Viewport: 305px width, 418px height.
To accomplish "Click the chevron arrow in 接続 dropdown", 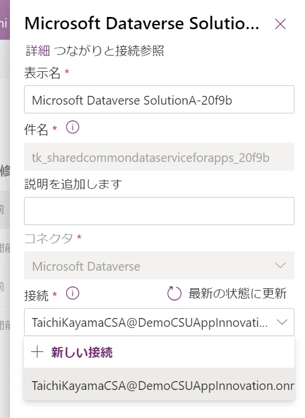I will [282, 322].
